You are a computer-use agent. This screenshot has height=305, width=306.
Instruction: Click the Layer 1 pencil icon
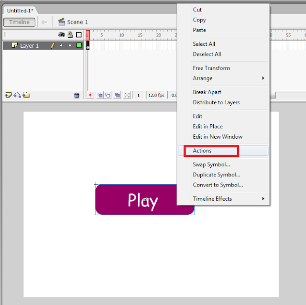(x=53, y=45)
